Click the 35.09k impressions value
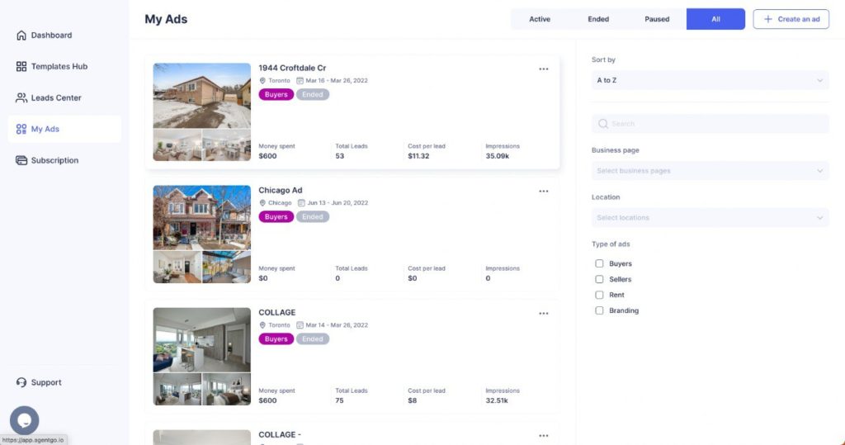 pos(497,156)
